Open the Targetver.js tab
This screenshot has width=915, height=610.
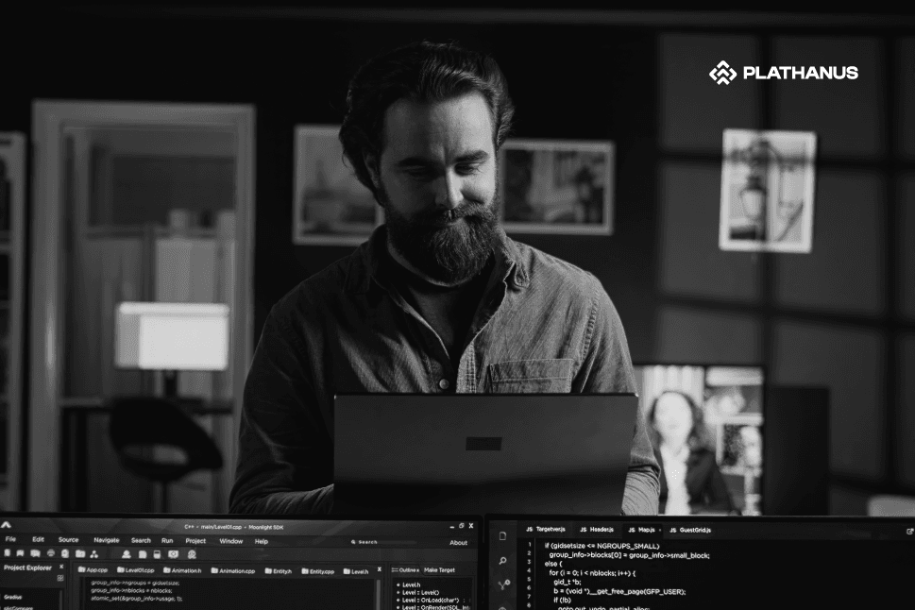[546, 530]
